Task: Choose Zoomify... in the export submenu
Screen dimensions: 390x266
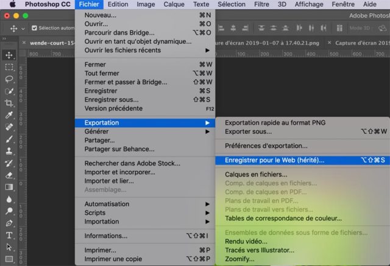Action: click(x=302, y=259)
